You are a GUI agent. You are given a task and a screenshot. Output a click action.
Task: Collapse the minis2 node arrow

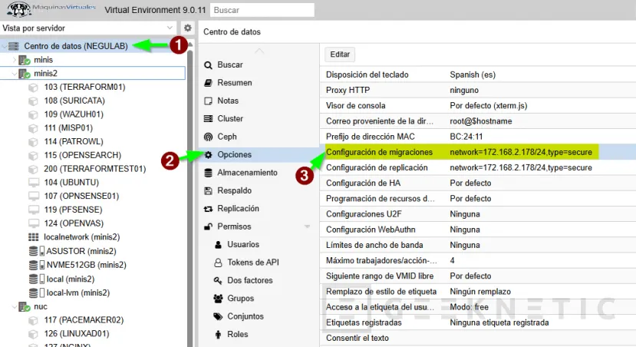pyautogui.click(x=15, y=74)
